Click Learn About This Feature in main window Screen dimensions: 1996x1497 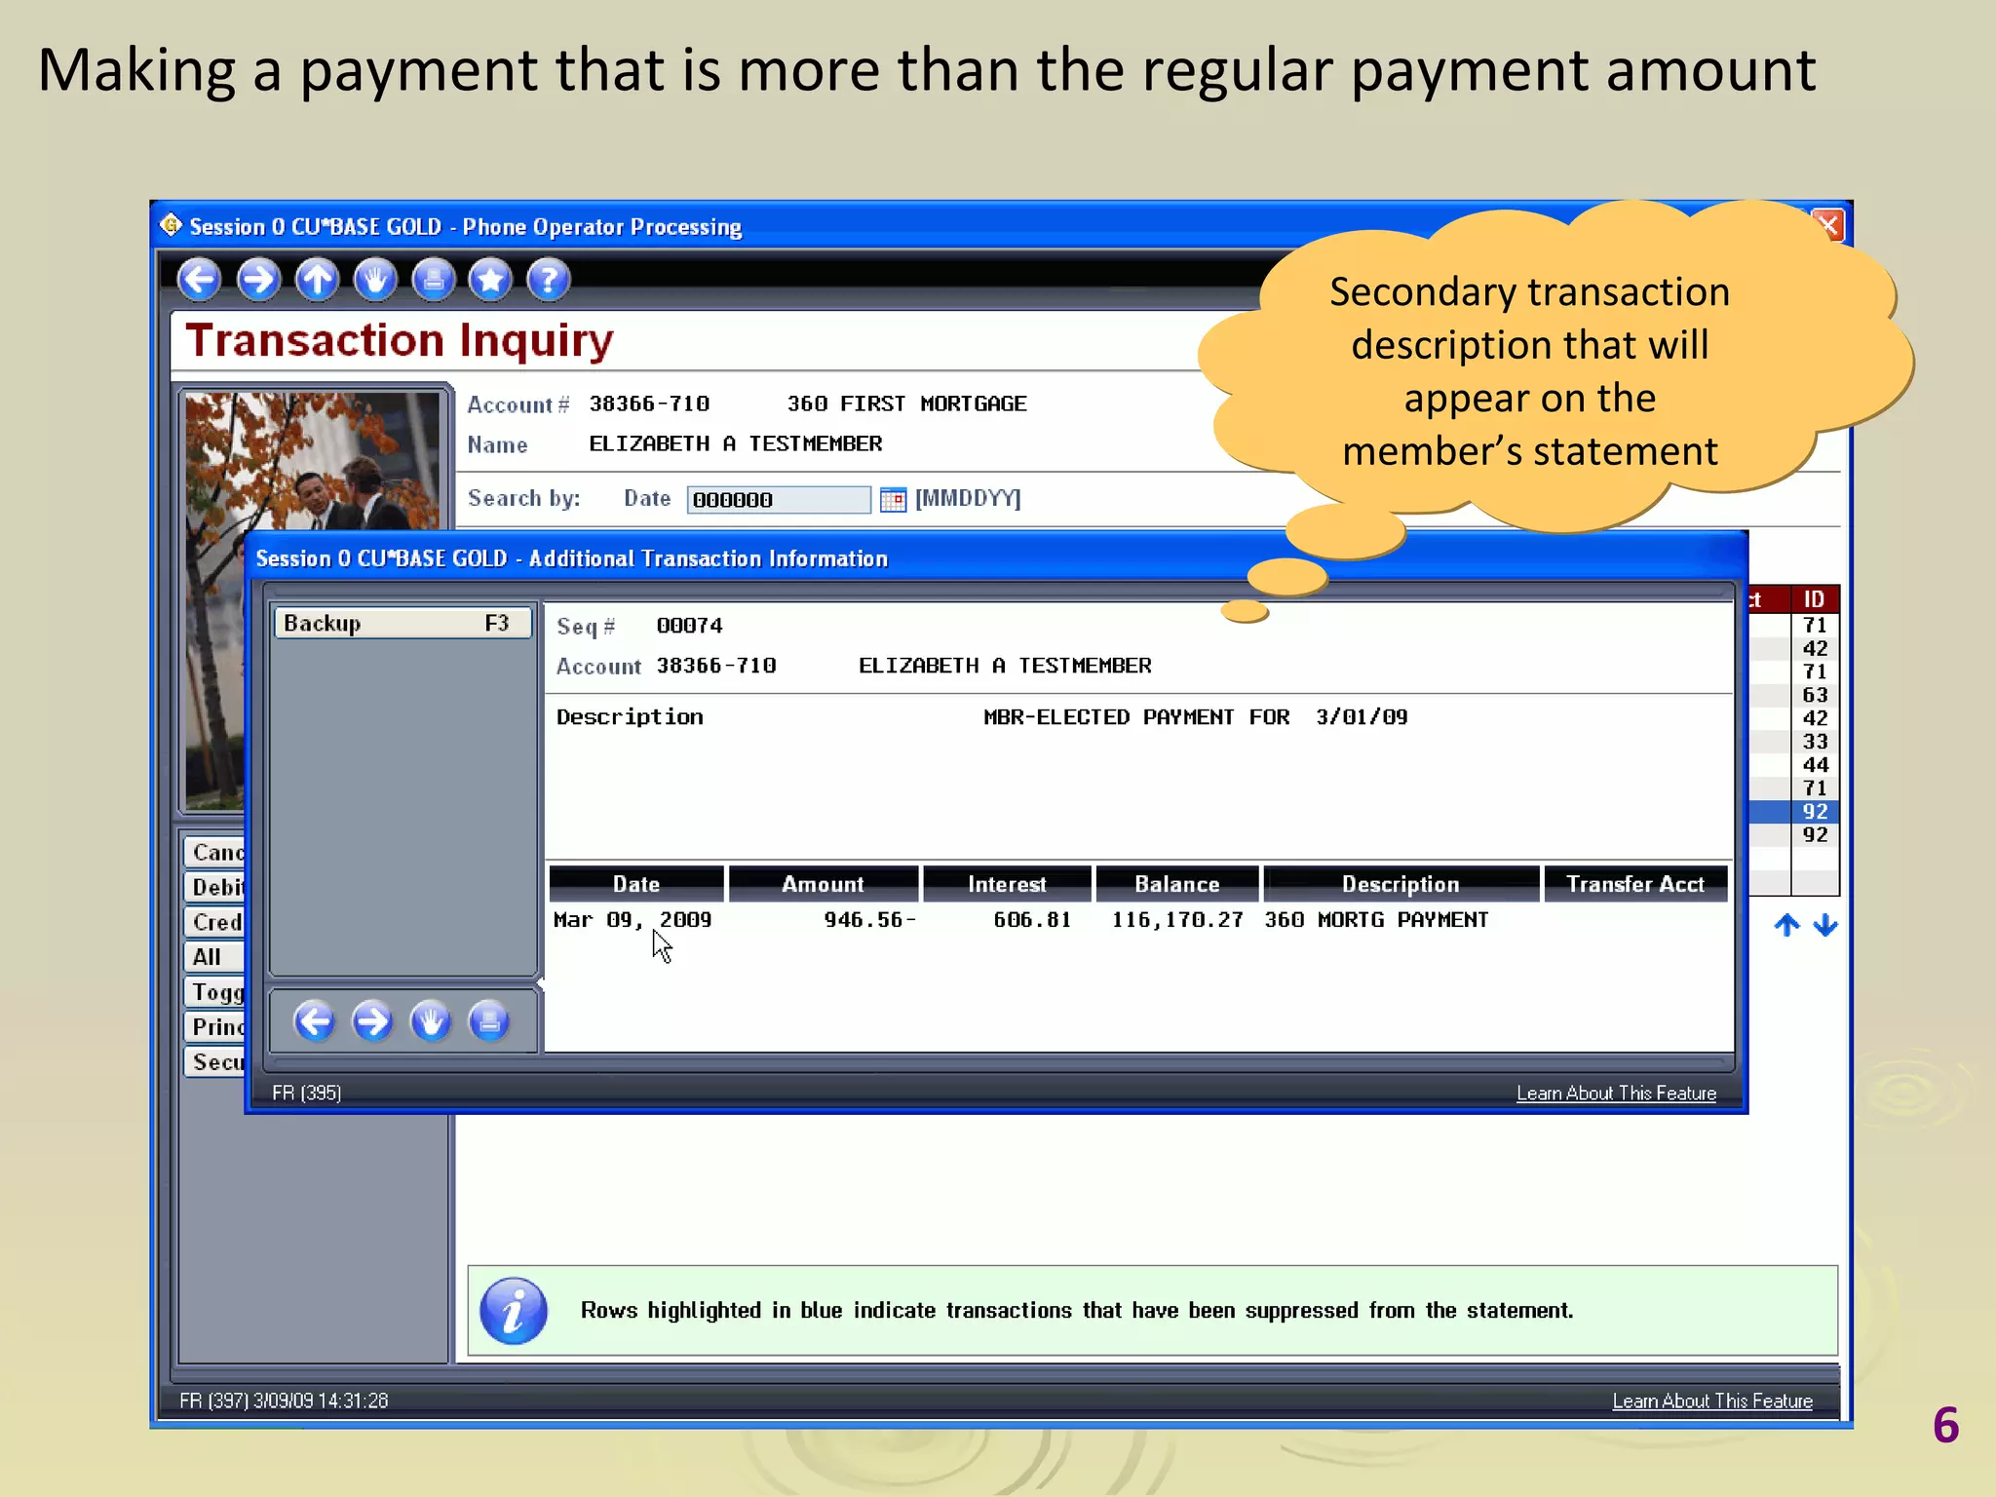[x=1712, y=1401]
